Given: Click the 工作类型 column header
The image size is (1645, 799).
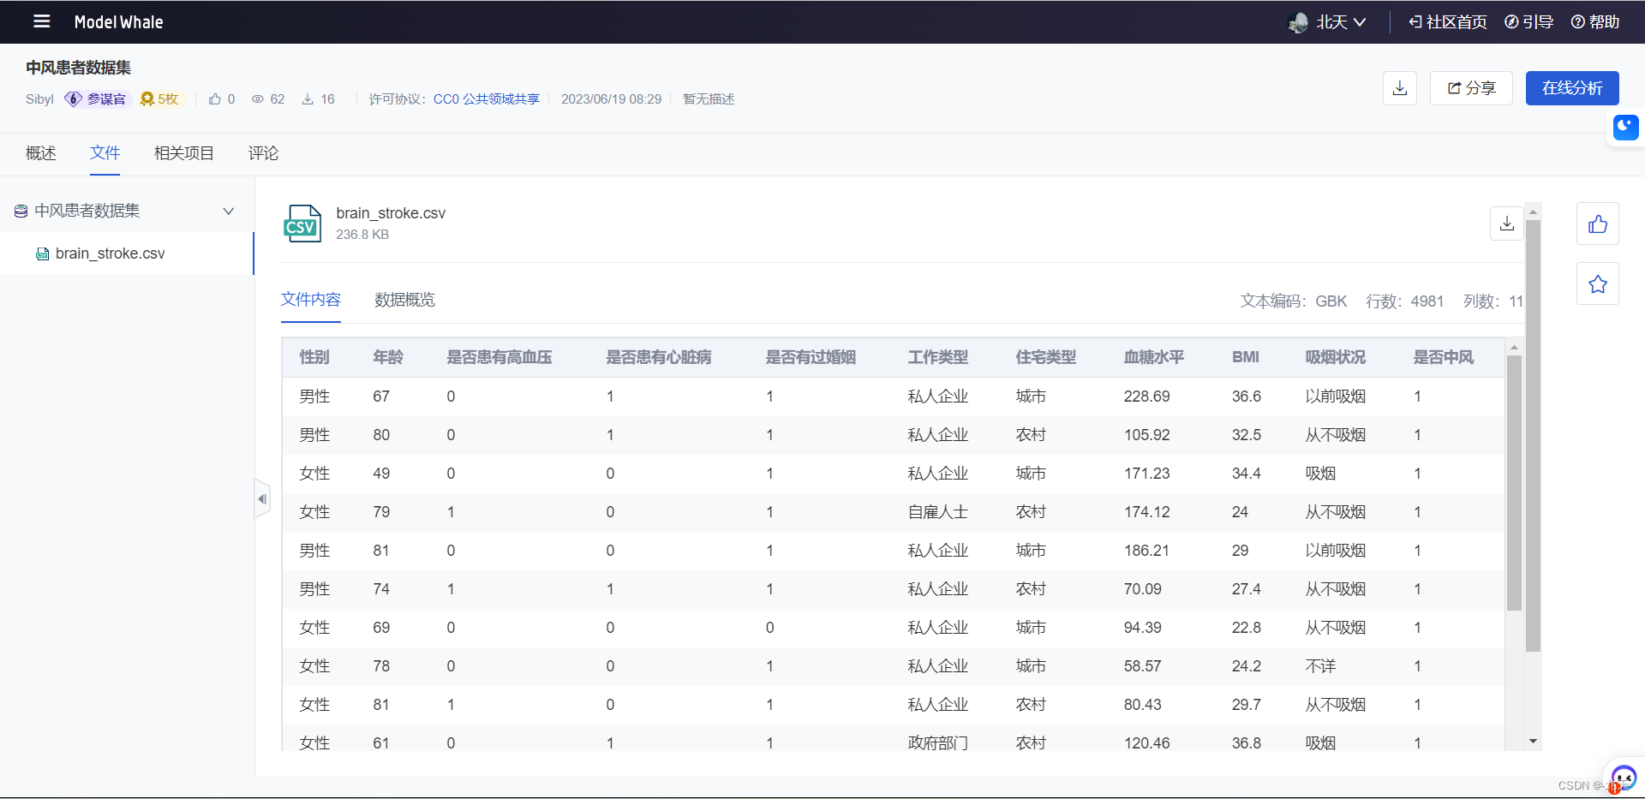Looking at the screenshot, I should [x=938, y=357].
